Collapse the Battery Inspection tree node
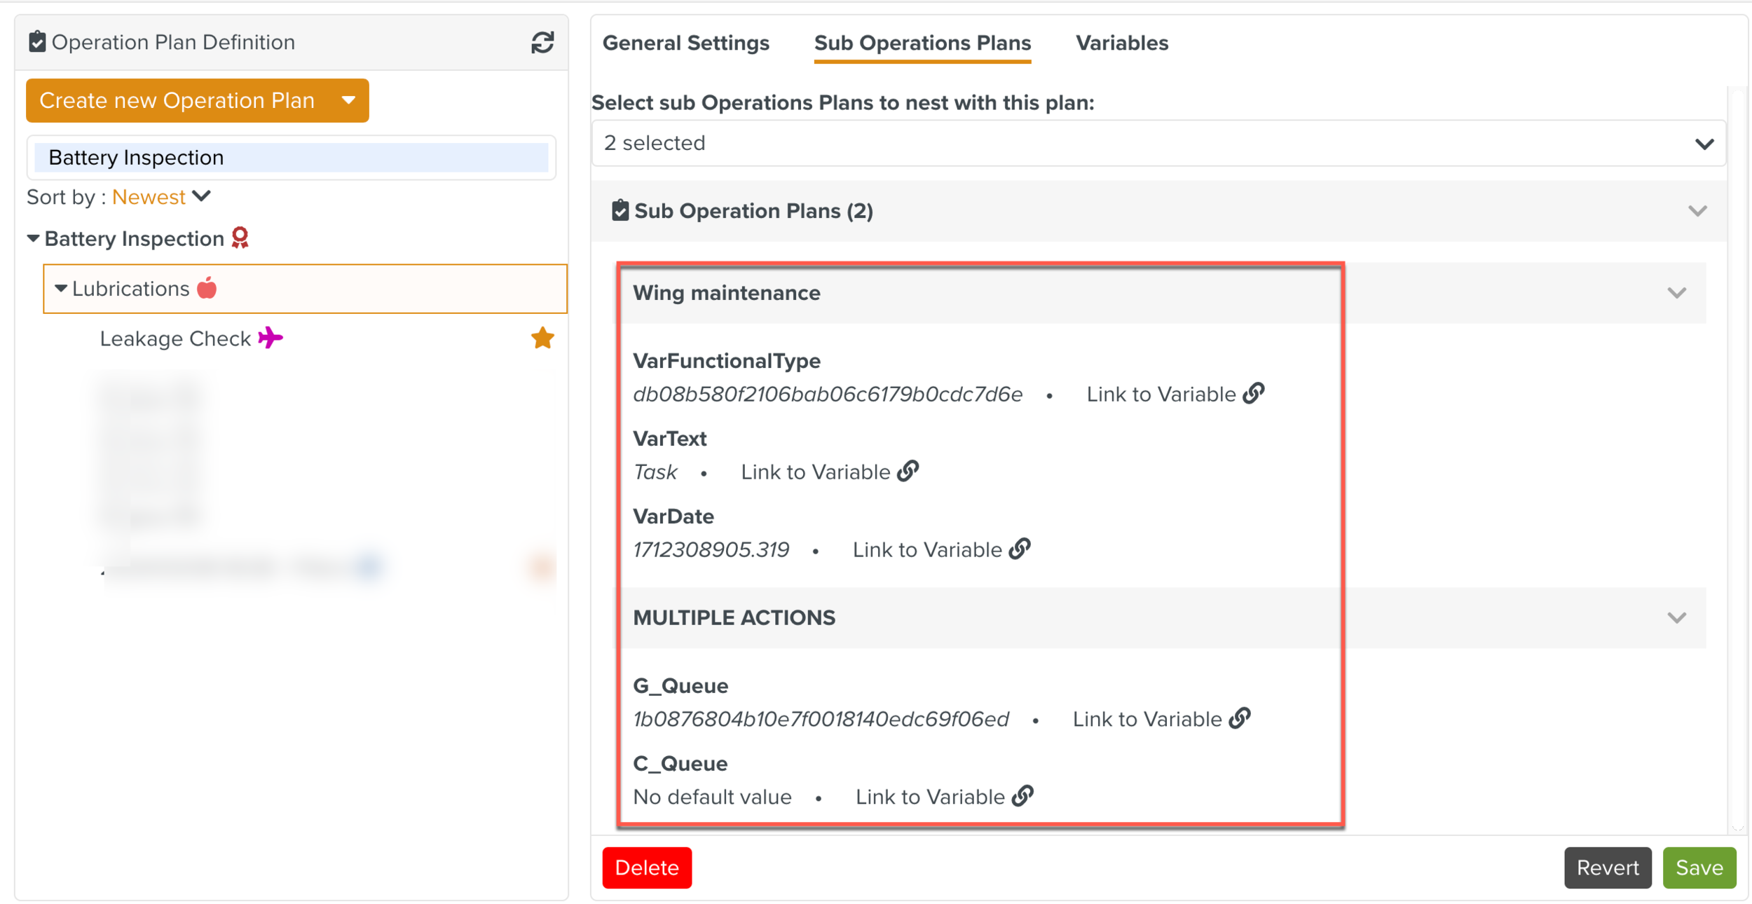This screenshot has width=1752, height=904. tap(33, 239)
